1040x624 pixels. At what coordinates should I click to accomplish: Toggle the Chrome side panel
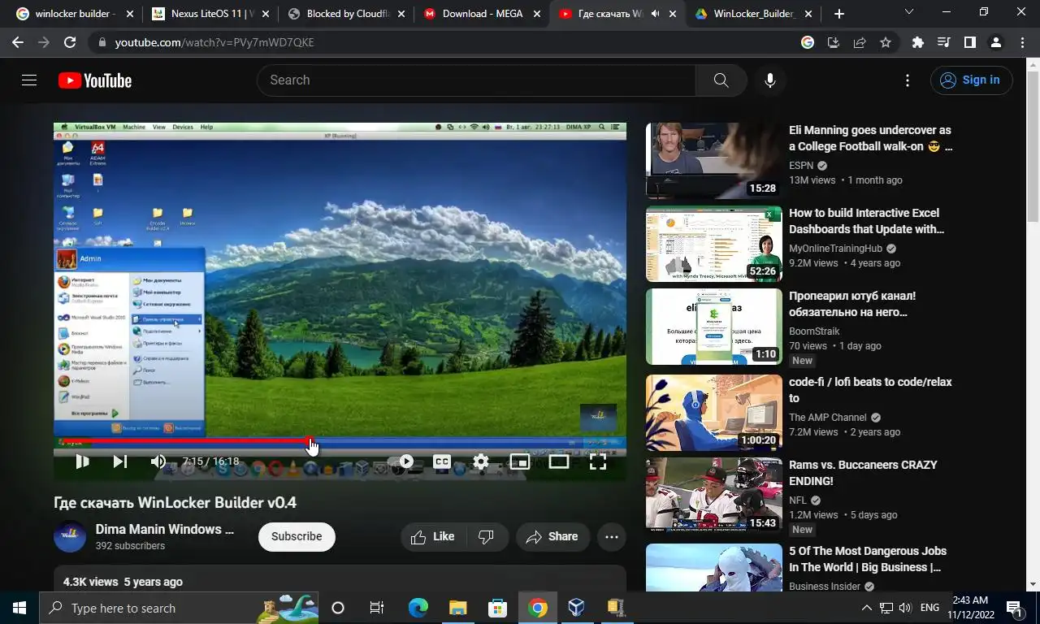click(x=970, y=42)
